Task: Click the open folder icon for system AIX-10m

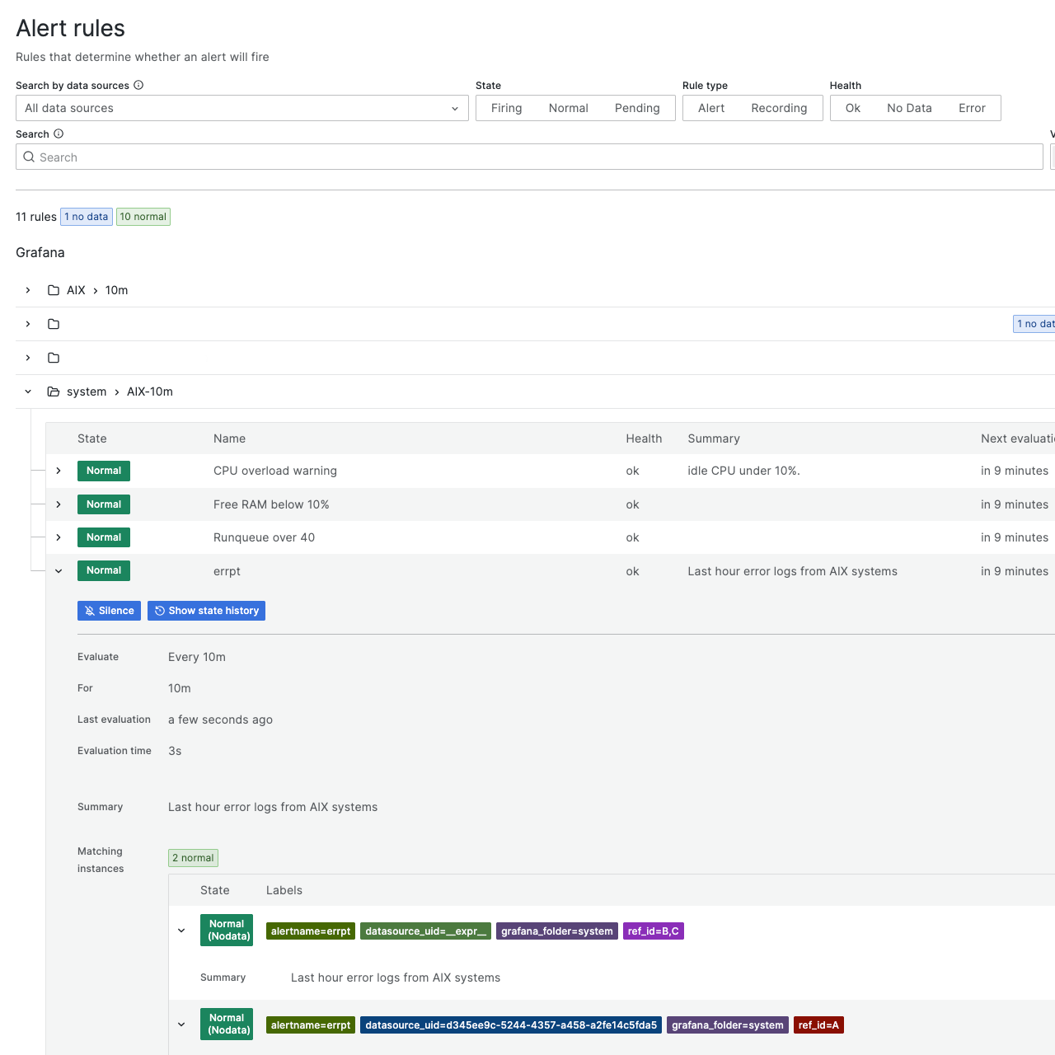Action: click(54, 392)
